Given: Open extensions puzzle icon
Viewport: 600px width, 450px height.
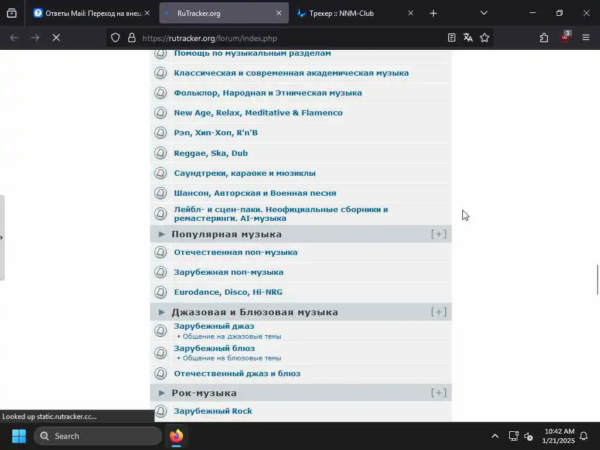Looking at the screenshot, I should pyautogui.click(x=544, y=37).
